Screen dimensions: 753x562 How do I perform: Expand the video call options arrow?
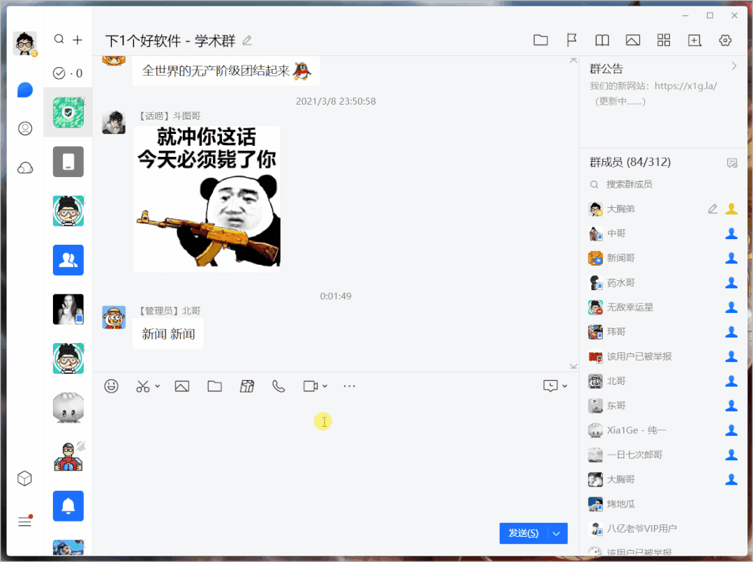pos(325,386)
